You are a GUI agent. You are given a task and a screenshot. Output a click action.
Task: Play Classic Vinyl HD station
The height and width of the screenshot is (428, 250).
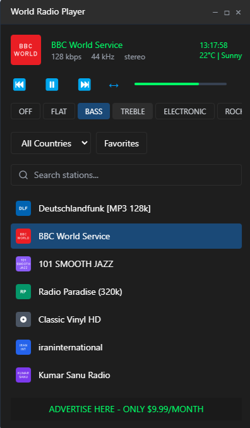[126, 319]
